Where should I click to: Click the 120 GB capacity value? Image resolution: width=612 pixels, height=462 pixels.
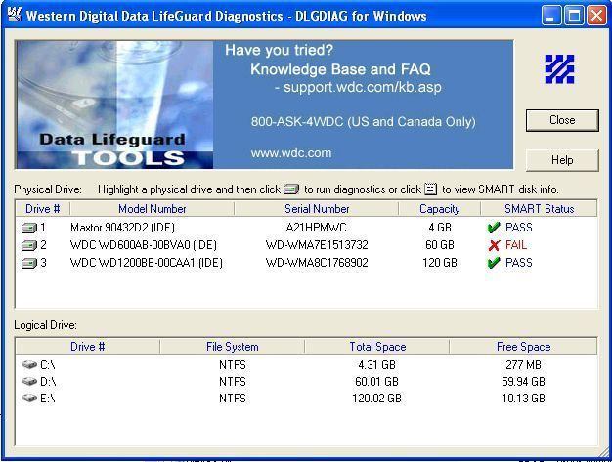point(440,263)
